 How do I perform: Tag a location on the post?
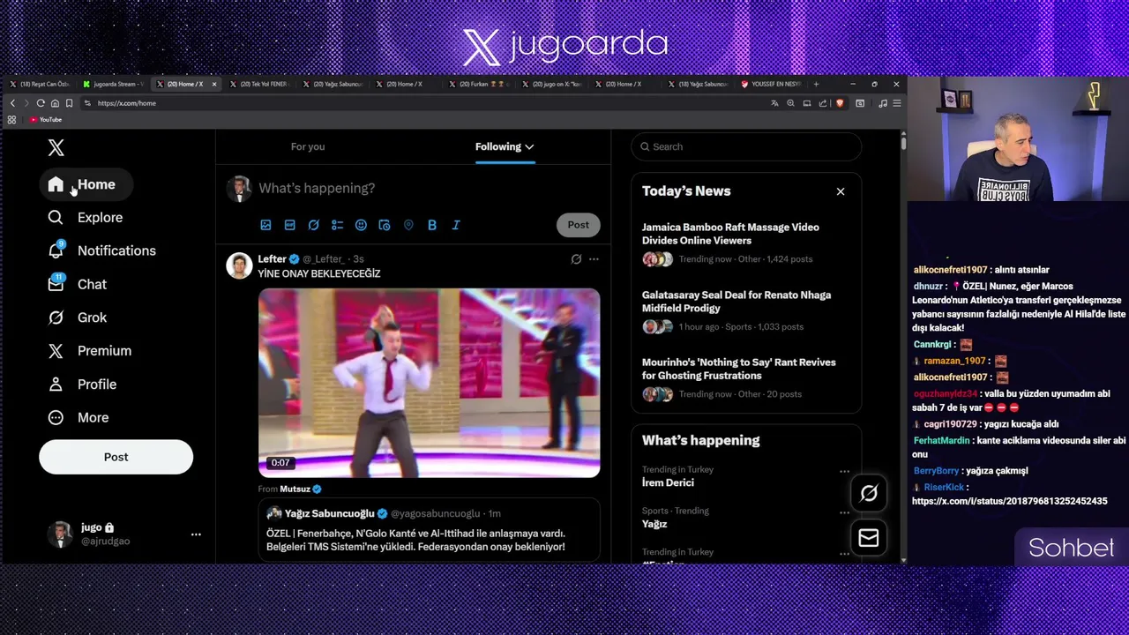[408, 225]
